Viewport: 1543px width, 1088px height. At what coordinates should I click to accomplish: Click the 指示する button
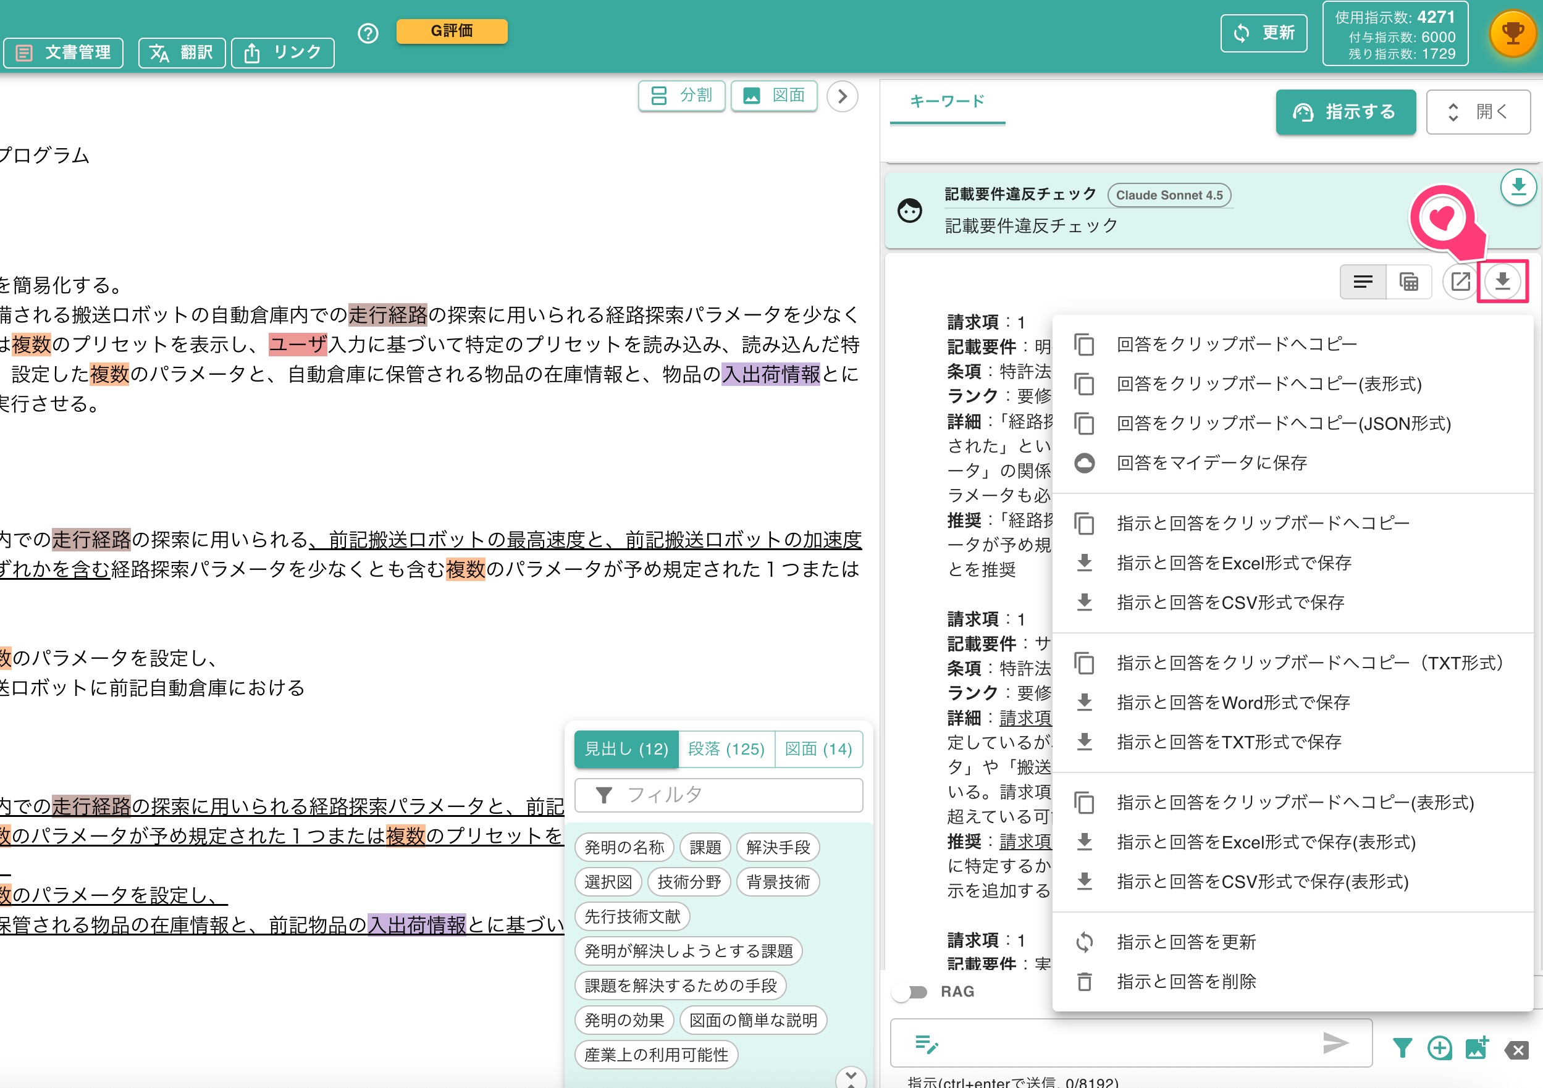(1345, 112)
